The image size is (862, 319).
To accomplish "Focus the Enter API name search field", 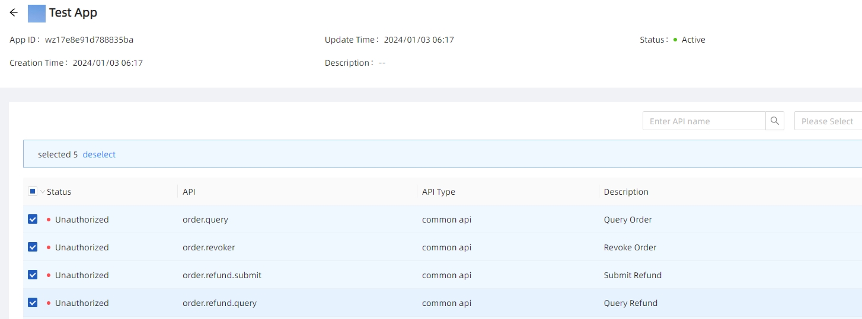I will pos(704,121).
